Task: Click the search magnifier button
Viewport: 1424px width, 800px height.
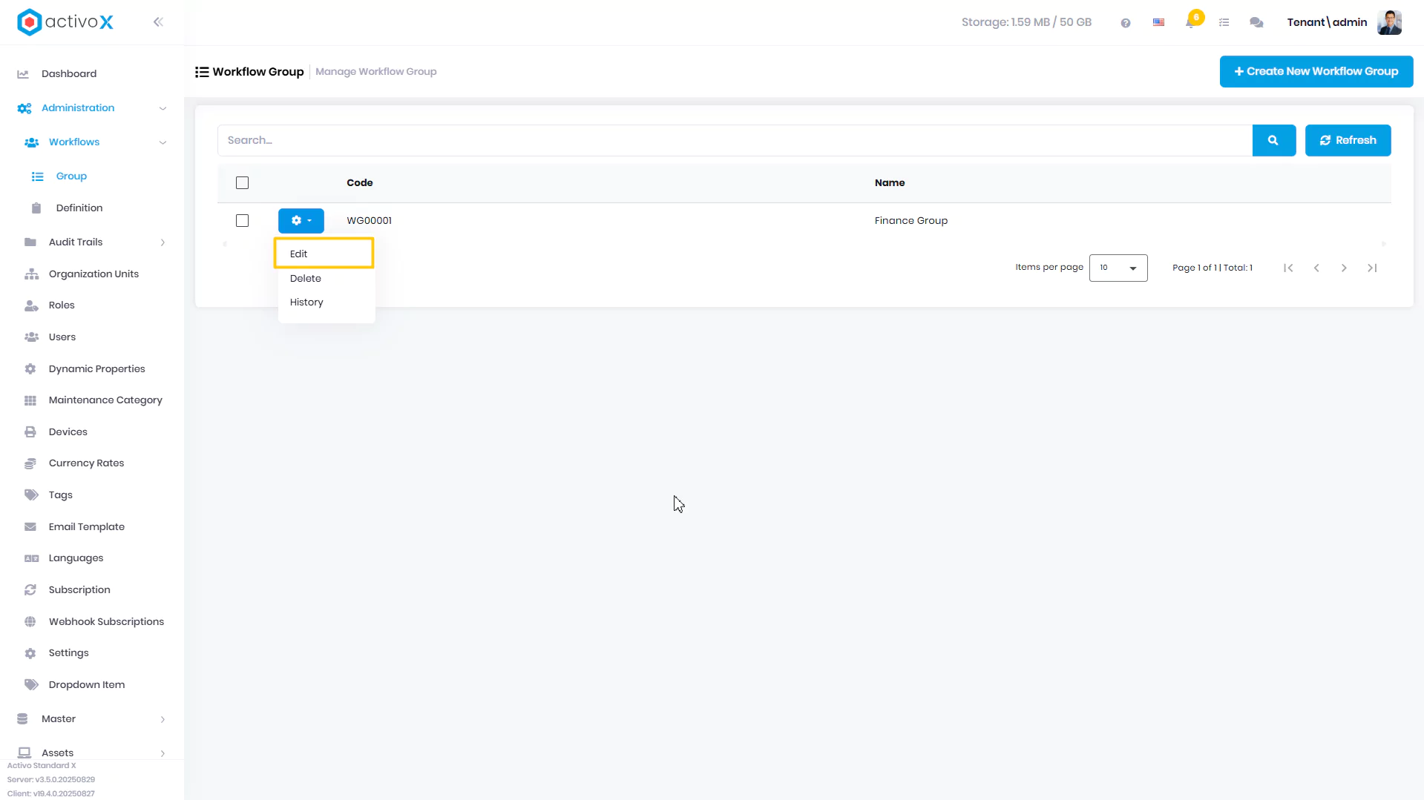Action: pyautogui.click(x=1273, y=140)
